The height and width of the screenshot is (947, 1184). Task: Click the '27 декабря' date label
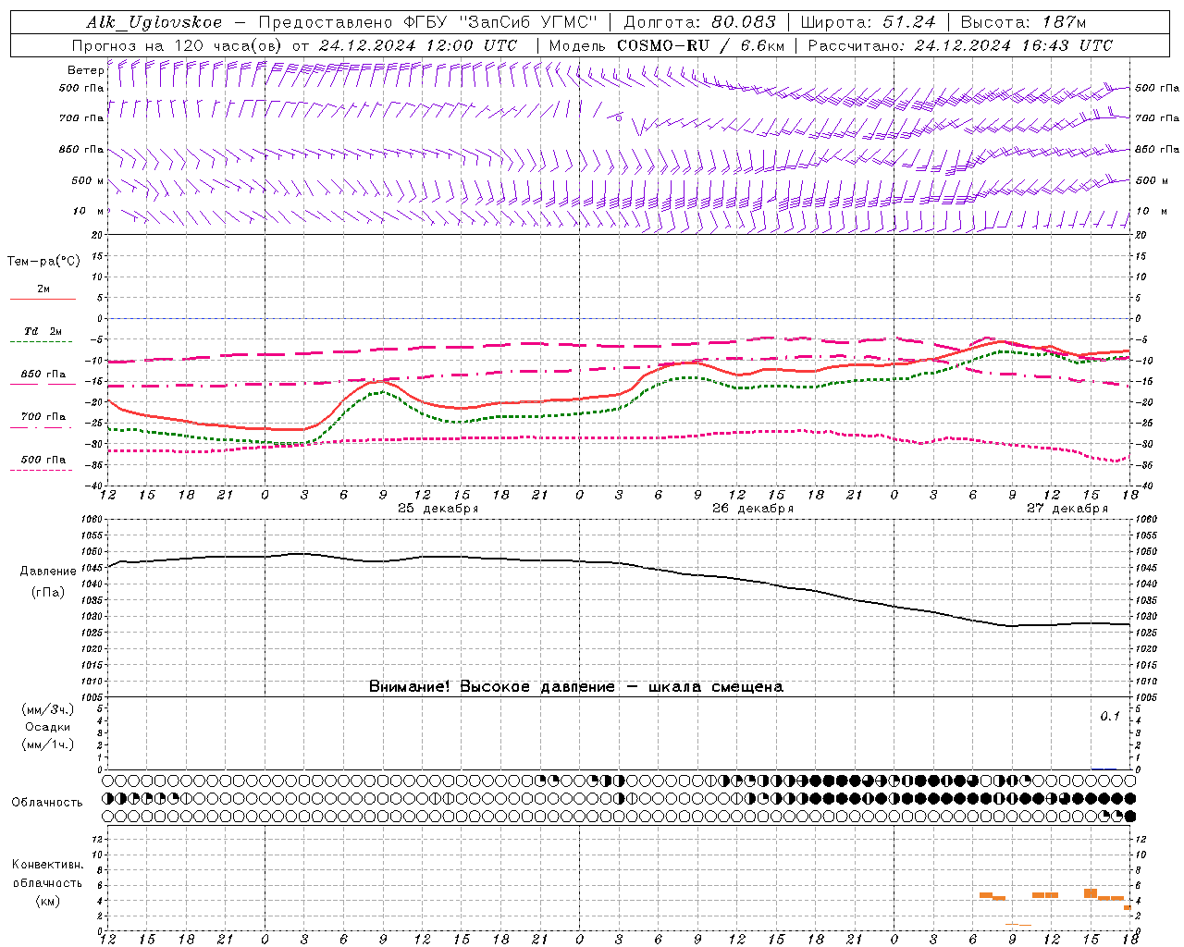pos(1067,509)
